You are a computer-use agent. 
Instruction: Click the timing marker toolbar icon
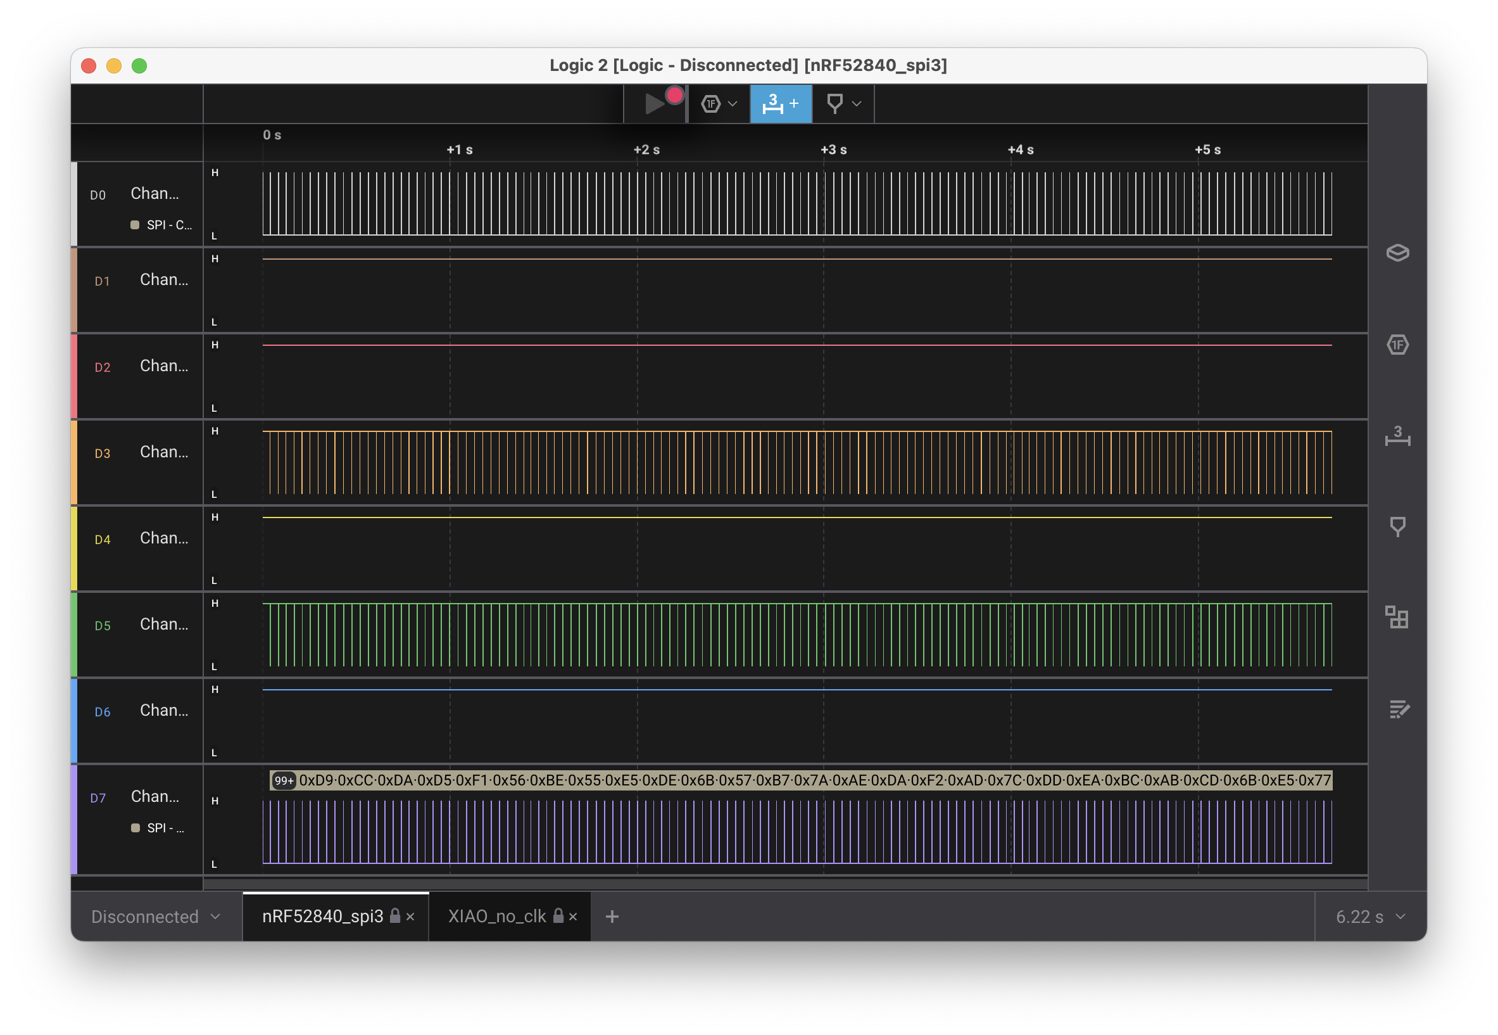point(835,104)
